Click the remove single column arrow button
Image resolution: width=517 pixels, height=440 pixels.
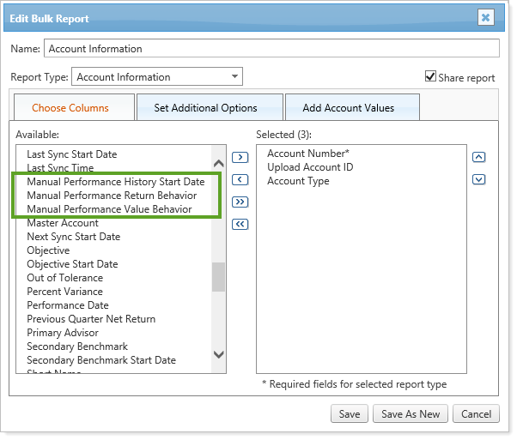click(x=240, y=179)
